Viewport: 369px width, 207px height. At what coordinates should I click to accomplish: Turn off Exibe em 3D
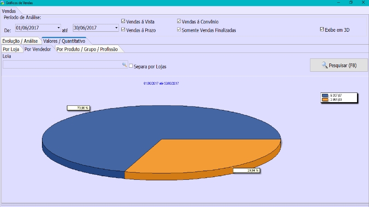(x=322, y=30)
